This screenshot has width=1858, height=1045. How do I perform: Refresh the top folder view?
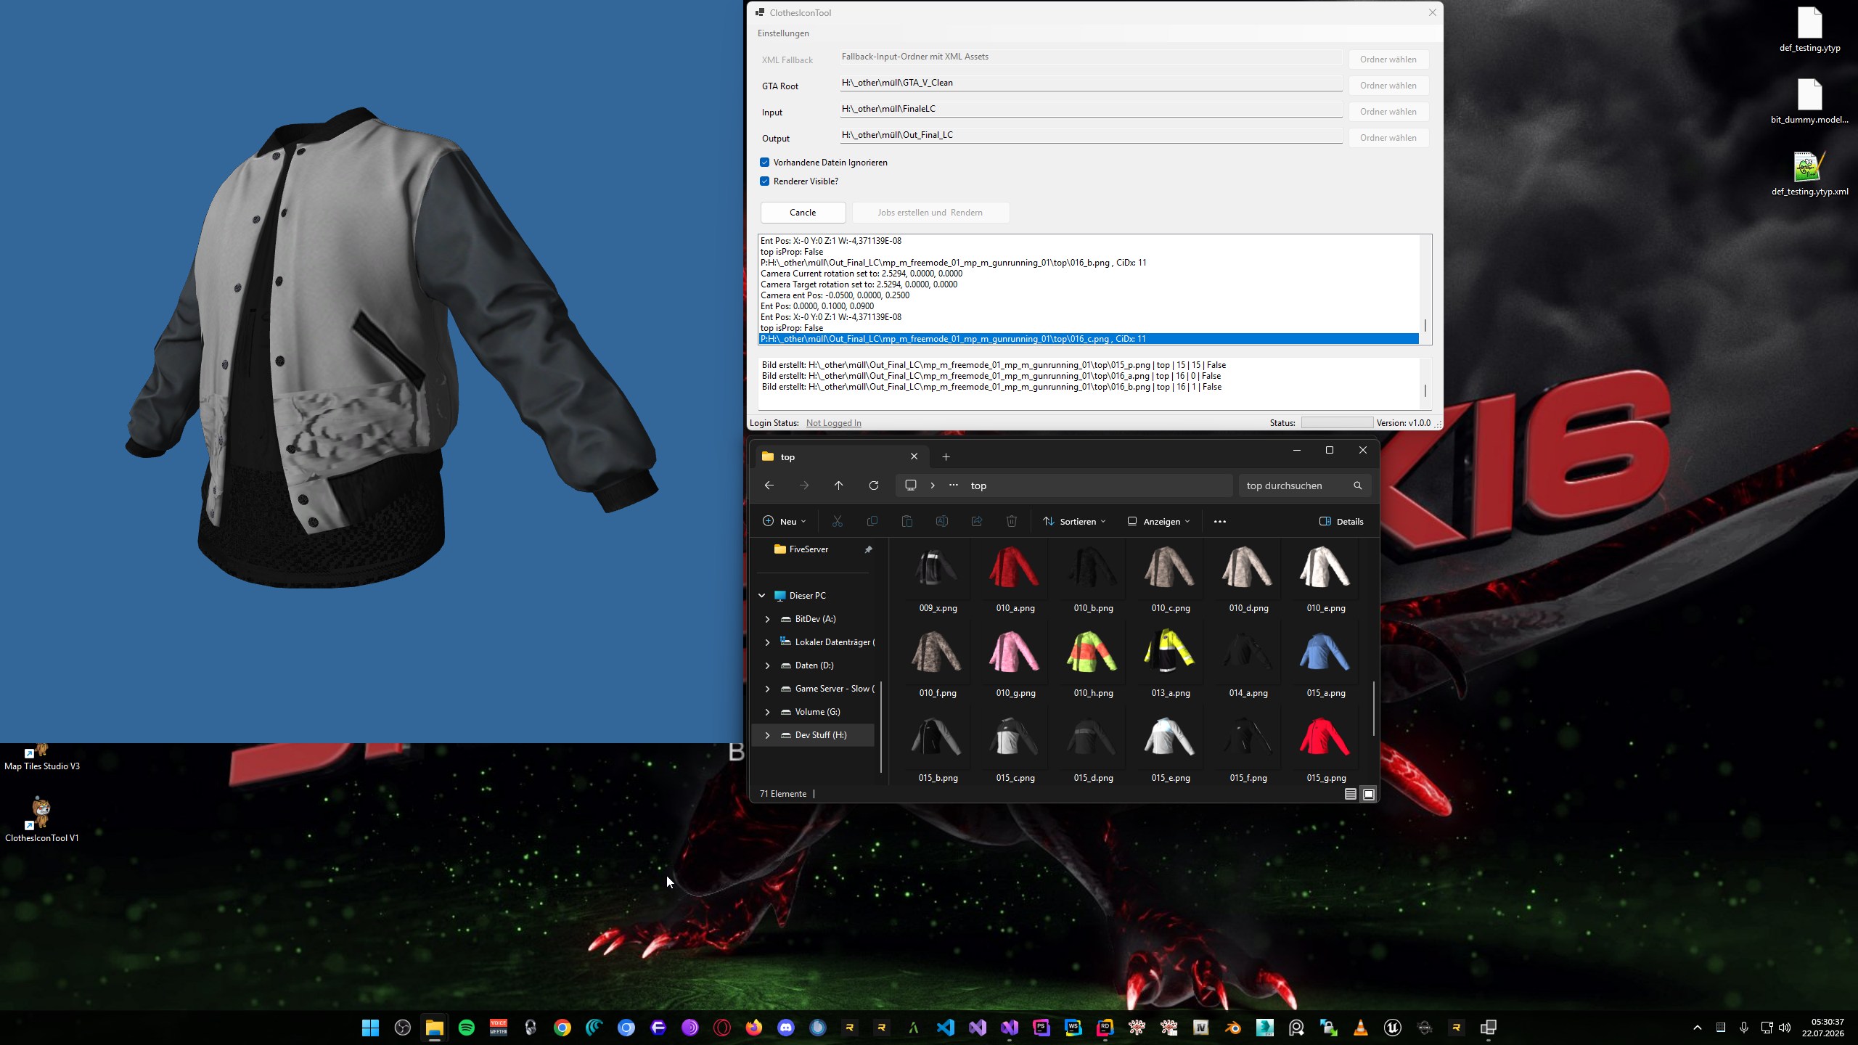tap(874, 485)
